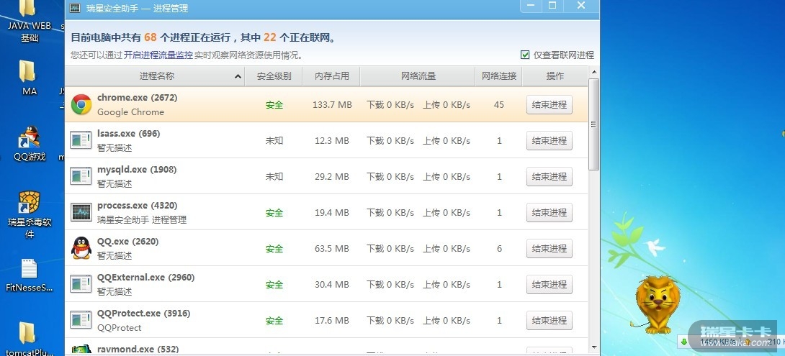Click the 安全级别 column header
Screen dimensions: 785x356
tap(274, 76)
